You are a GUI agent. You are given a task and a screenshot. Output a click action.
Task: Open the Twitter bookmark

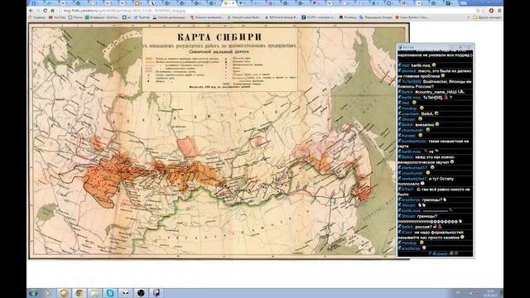(142, 17)
